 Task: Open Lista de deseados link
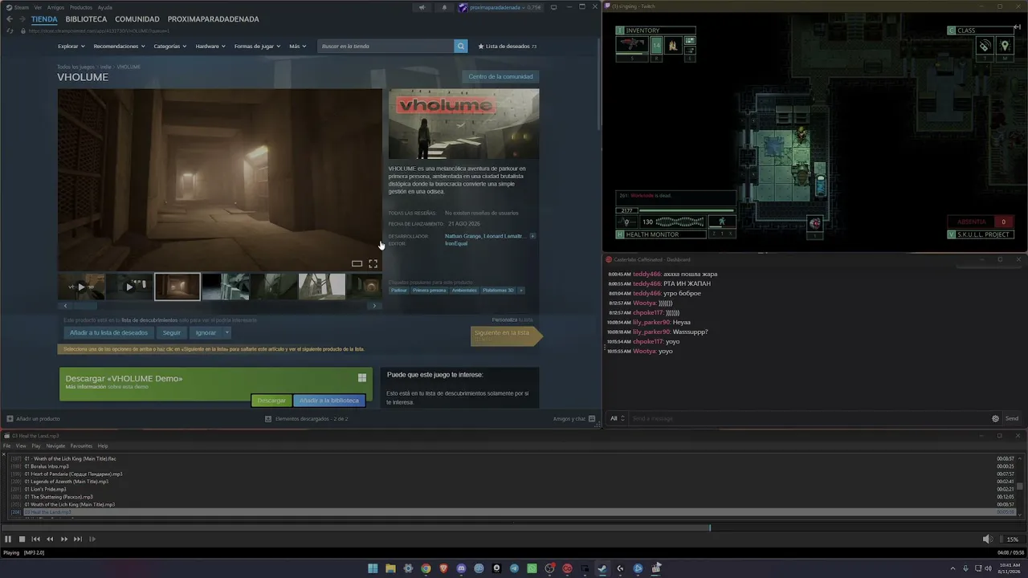click(508, 46)
